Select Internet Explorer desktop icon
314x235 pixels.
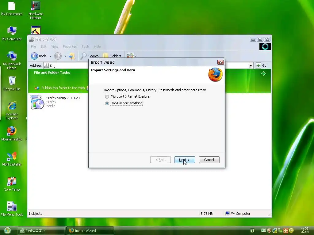coord(12,110)
